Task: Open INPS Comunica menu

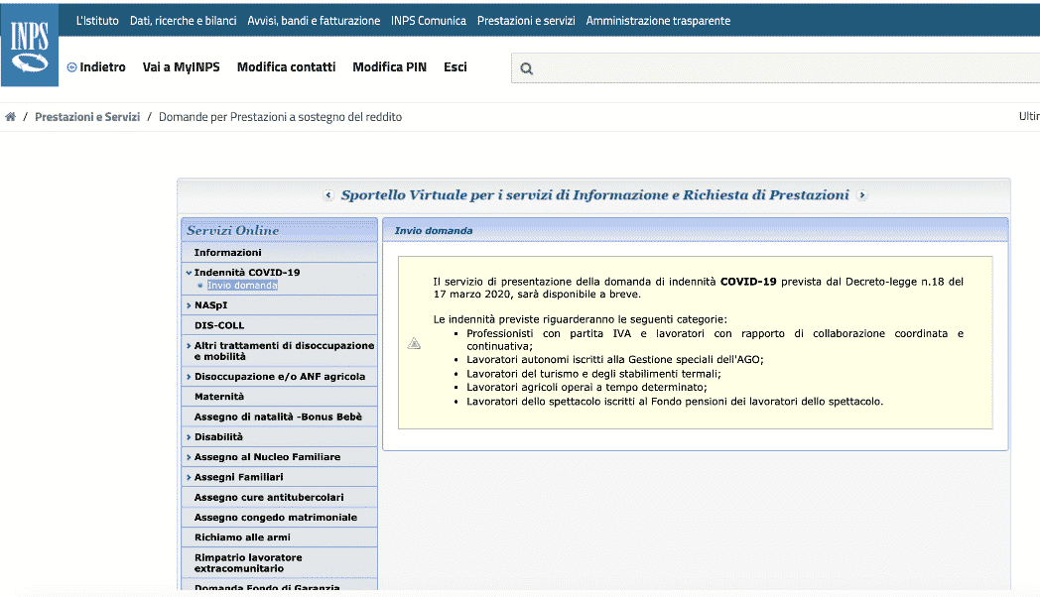Action: pos(429,21)
